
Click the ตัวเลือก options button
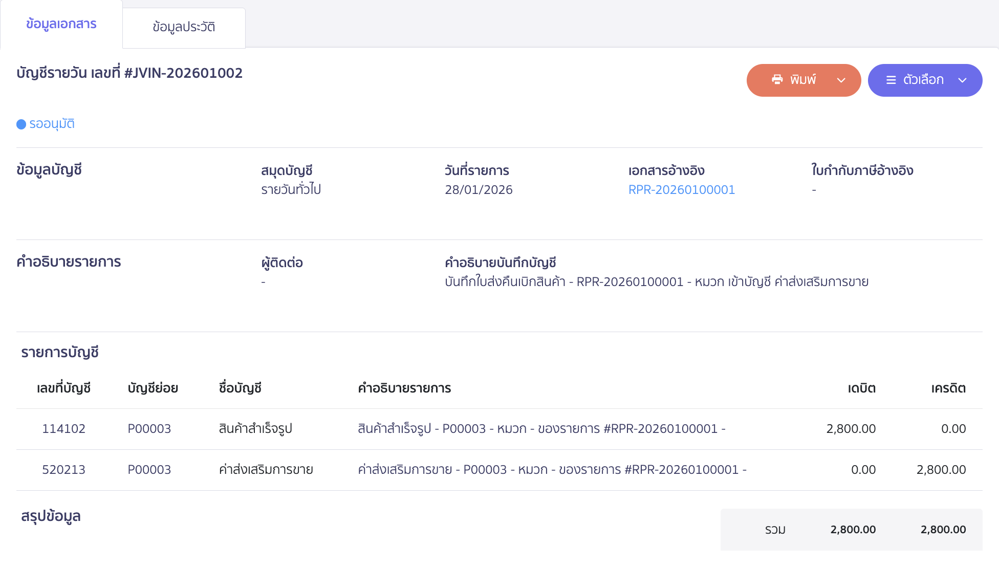925,80
